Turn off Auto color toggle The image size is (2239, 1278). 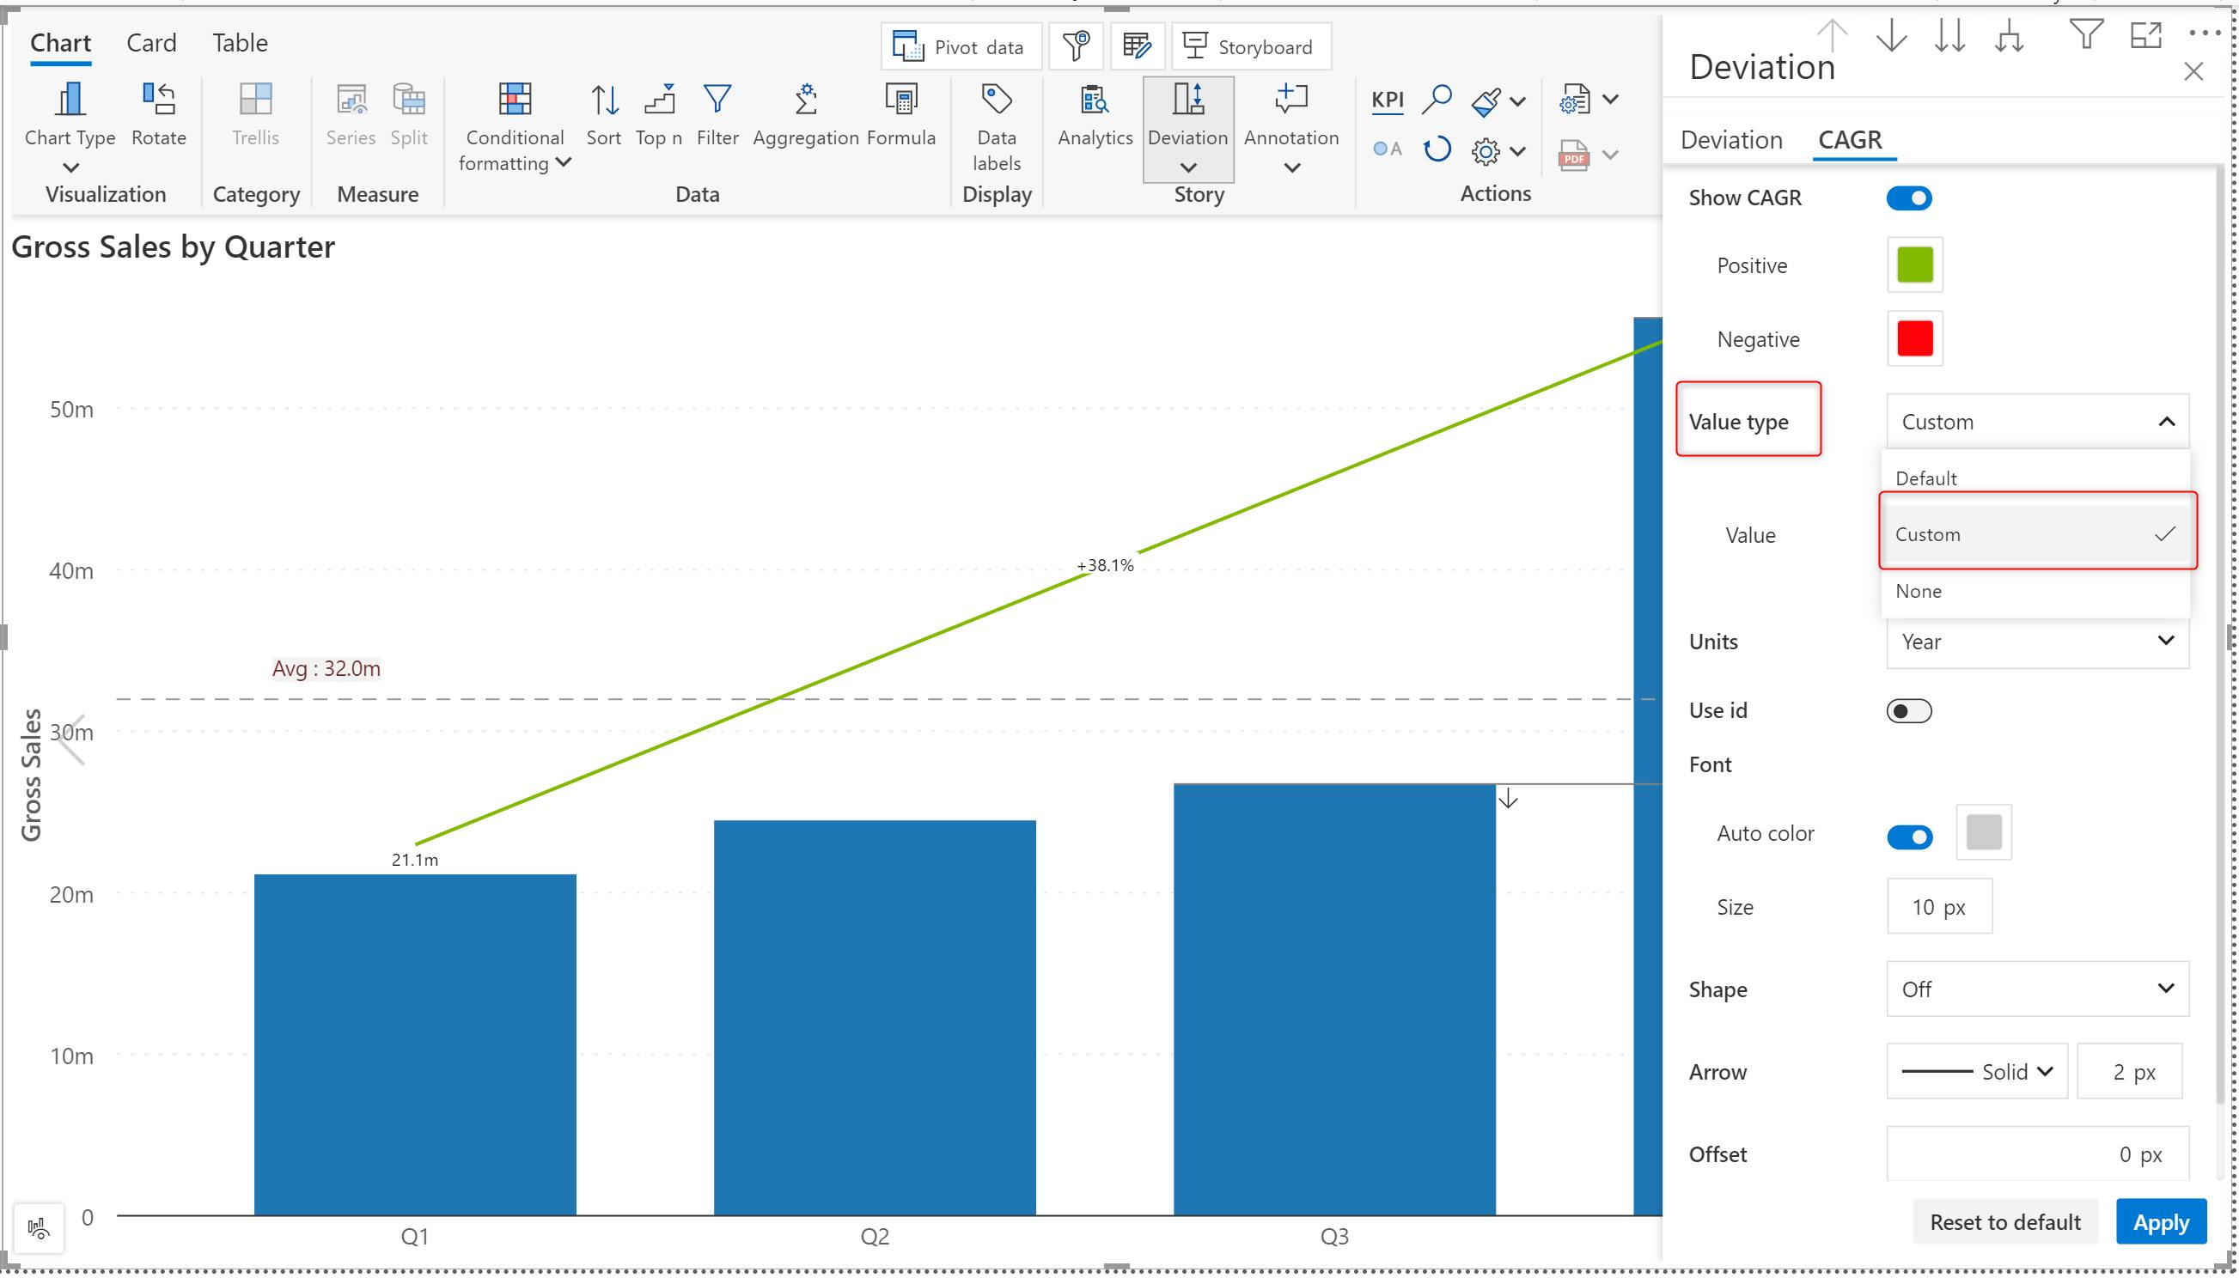(1908, 837)
